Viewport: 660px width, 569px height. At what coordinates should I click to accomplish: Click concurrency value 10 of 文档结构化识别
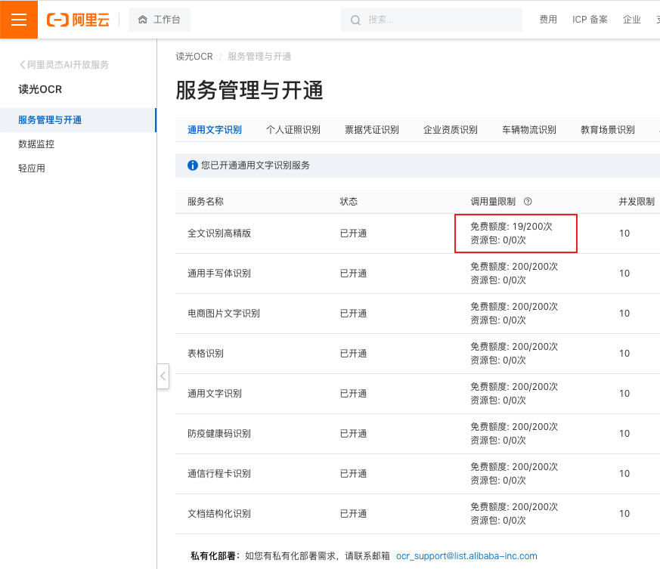(624, 513)
